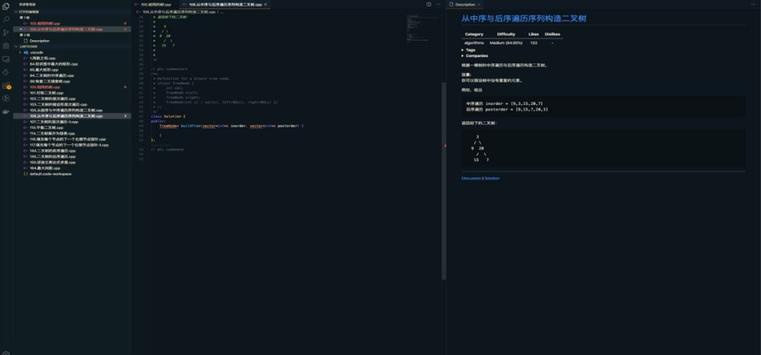
Task: Click breadcrumb file name above editor
Action: [x=178, y=12]
